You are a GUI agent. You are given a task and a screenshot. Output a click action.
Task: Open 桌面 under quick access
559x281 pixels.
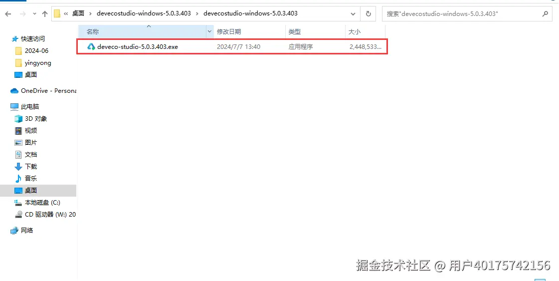click(30, 75)
